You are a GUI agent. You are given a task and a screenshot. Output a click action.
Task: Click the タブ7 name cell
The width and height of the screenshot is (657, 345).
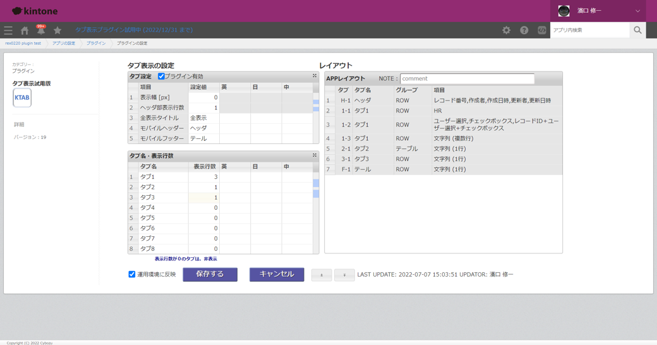(163, 238)
